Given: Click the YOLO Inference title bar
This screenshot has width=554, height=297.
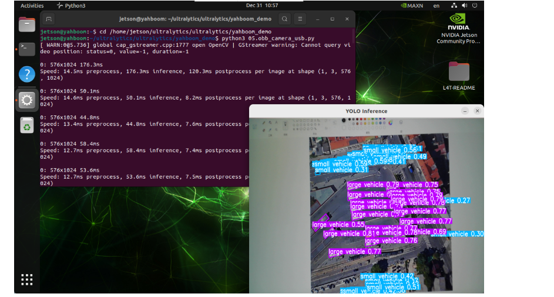Looking at the screenshot, I should (x=367, y=111).
